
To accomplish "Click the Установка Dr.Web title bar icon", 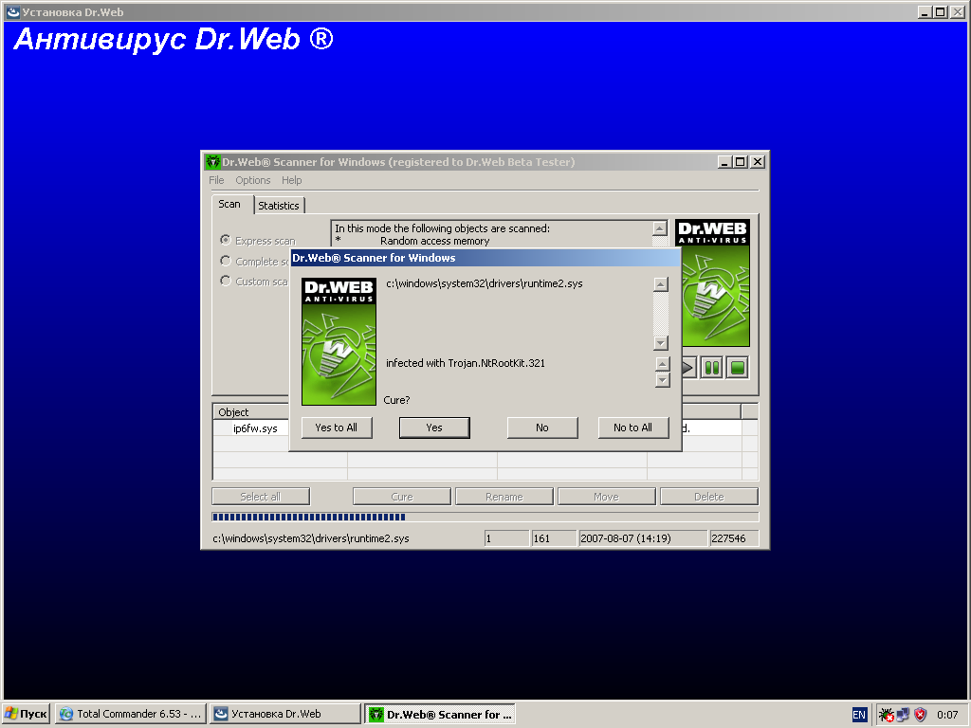I will click(x=13, y=11).
